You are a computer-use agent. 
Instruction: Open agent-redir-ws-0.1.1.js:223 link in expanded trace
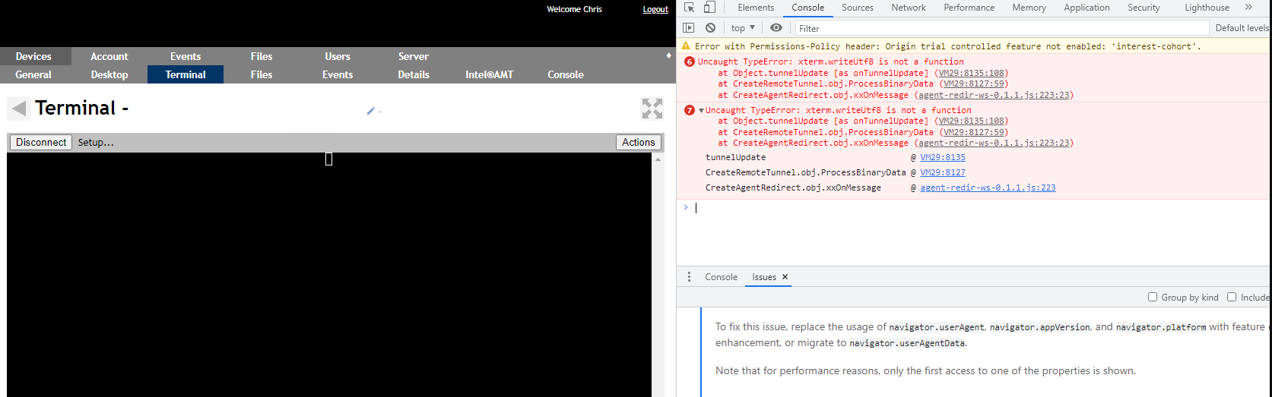[988, 187]
